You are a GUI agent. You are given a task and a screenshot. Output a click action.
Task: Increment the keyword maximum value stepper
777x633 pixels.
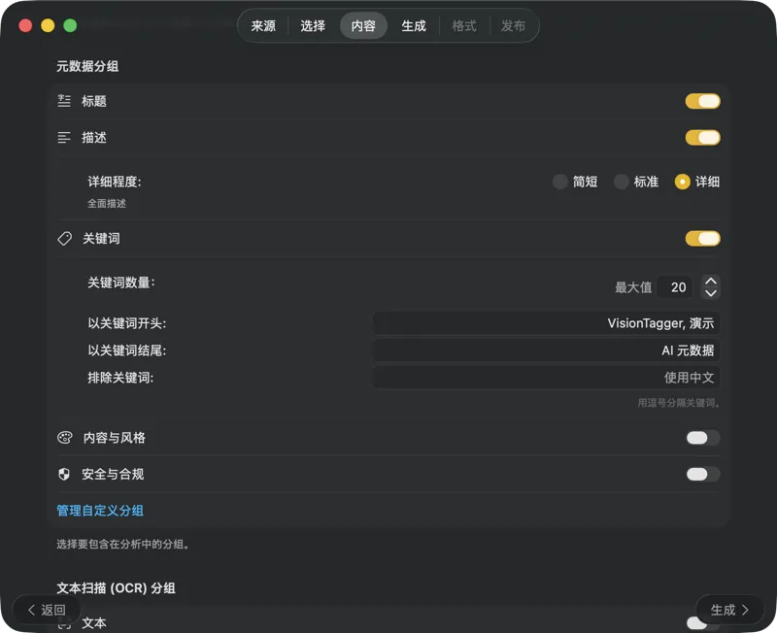coord(711,281)
